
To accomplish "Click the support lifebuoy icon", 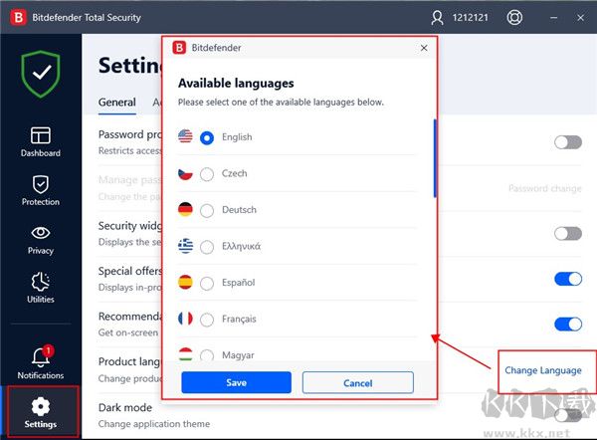I will (x=514, y=18).
